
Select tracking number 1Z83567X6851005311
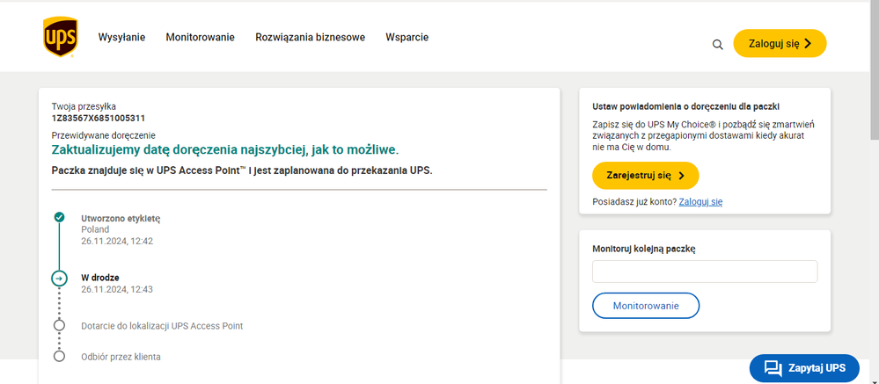click(x=99, y=118)
